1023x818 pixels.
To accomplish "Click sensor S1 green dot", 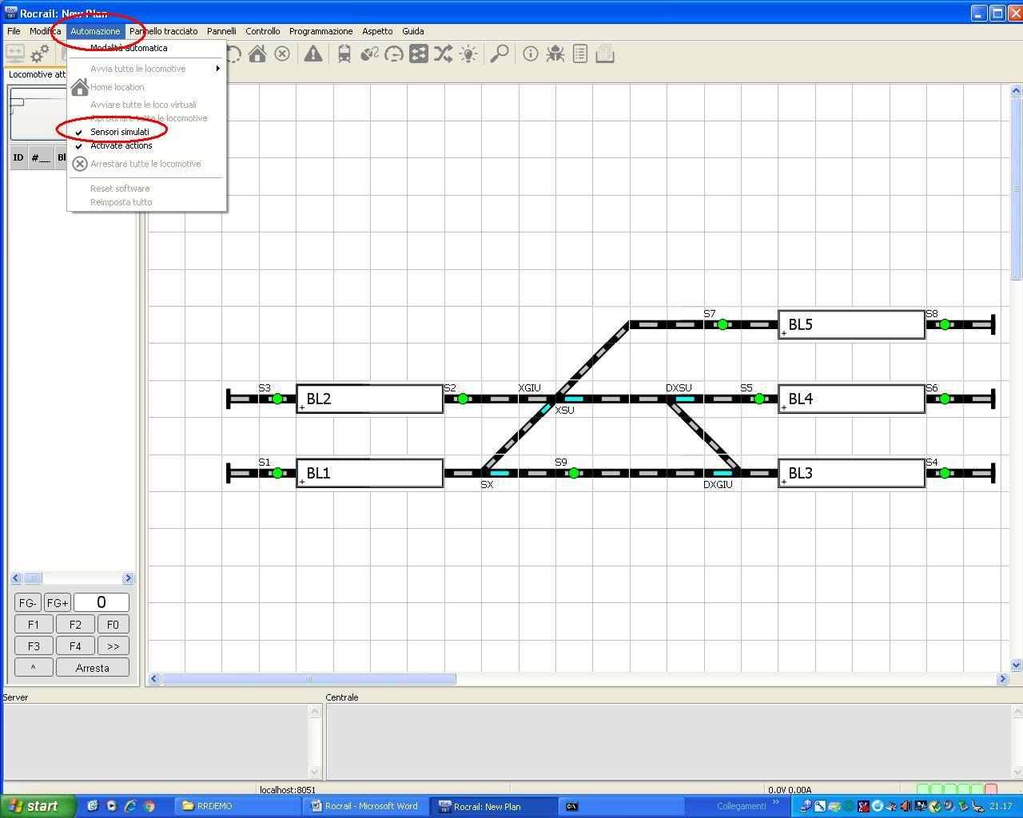I will [277, 473].
